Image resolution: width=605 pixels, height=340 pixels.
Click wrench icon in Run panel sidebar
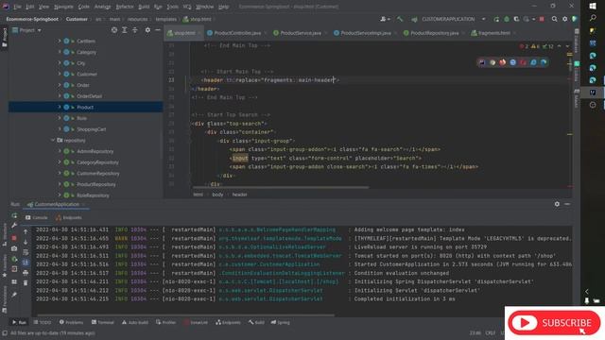14,225
